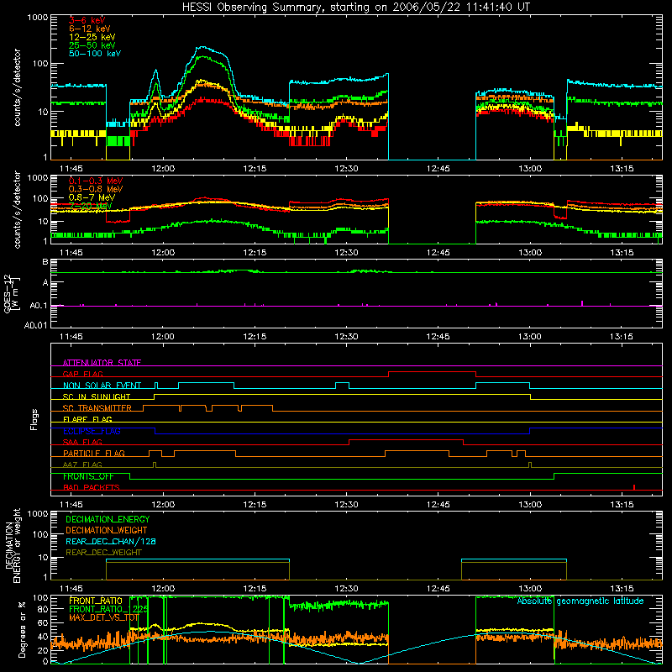Select the '25-50 keV' legend label

click(x=92, y=45)
